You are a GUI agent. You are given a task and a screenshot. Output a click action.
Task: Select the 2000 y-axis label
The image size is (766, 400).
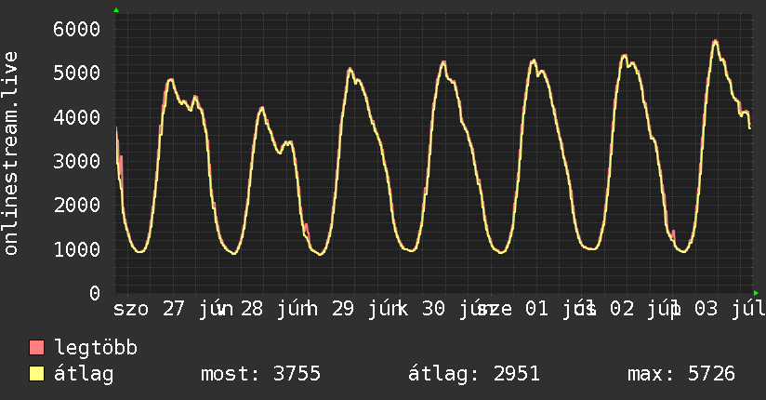[77, 206]
